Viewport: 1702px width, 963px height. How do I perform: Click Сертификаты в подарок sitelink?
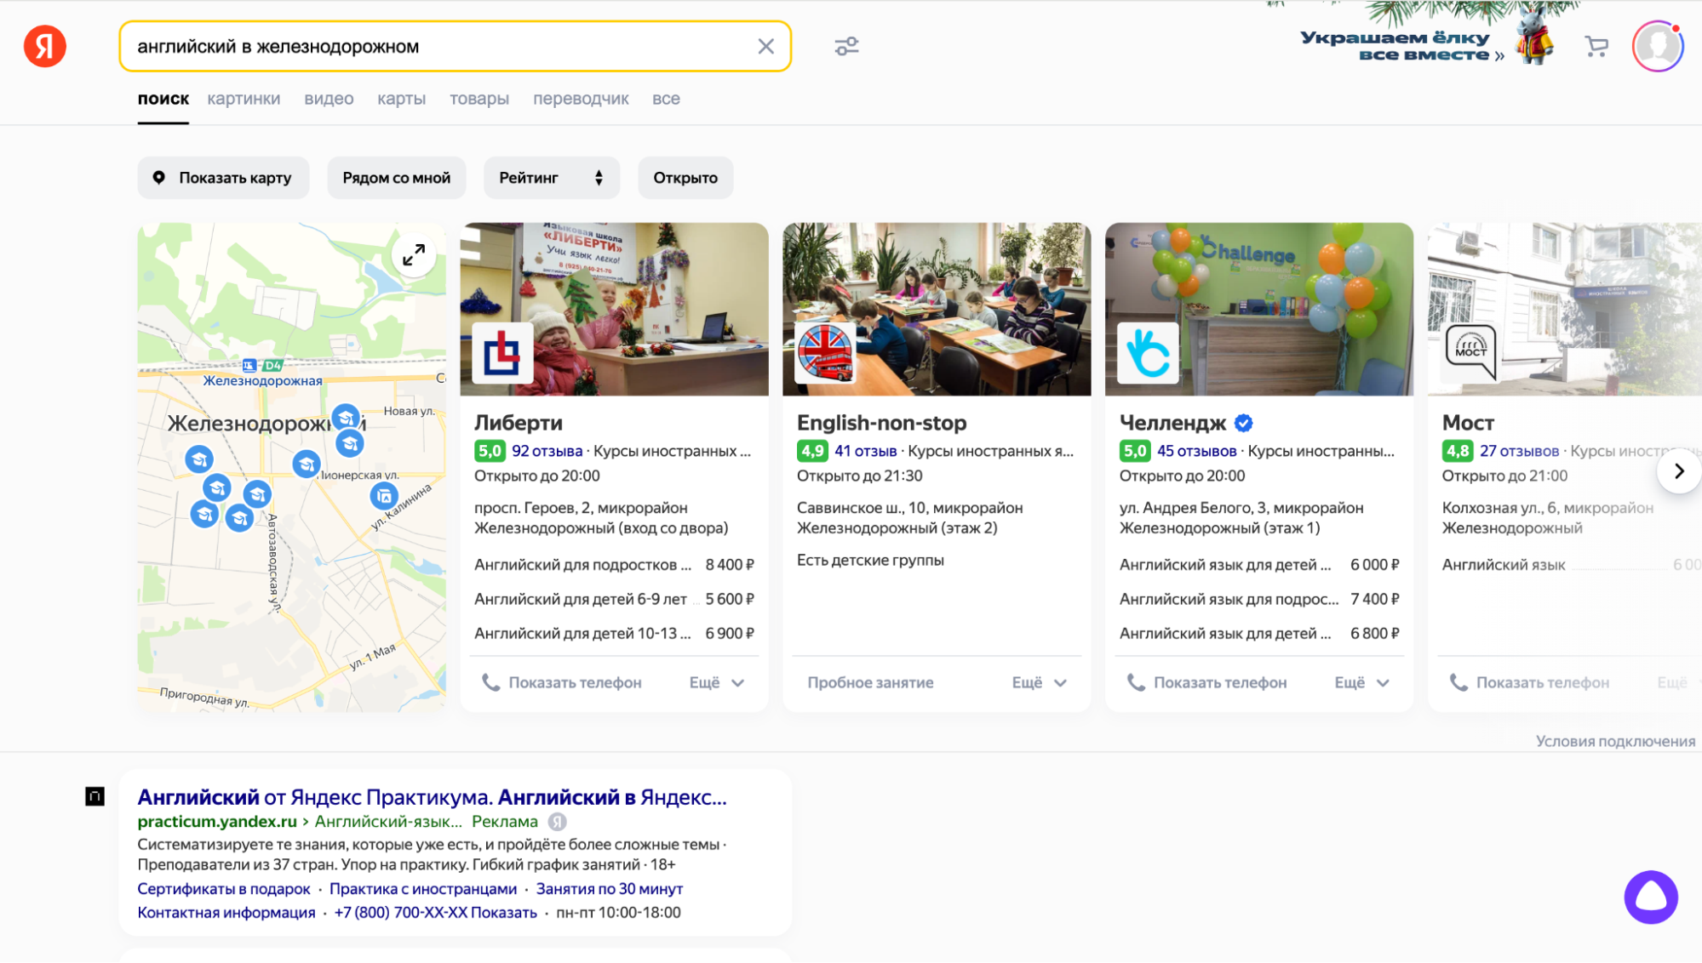[x=224, y=888]
